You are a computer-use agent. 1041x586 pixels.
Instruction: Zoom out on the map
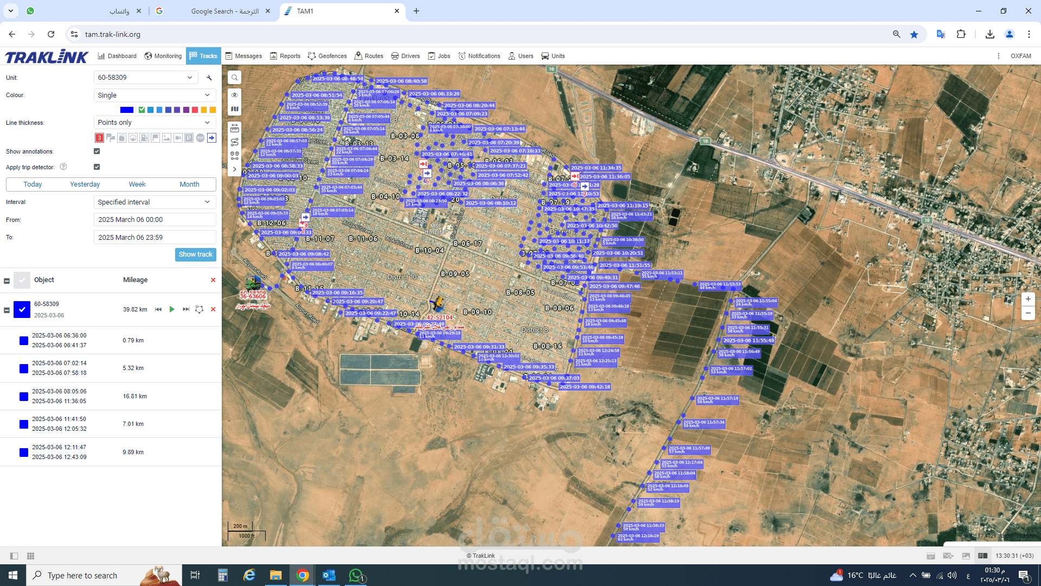pos(1028,313)
